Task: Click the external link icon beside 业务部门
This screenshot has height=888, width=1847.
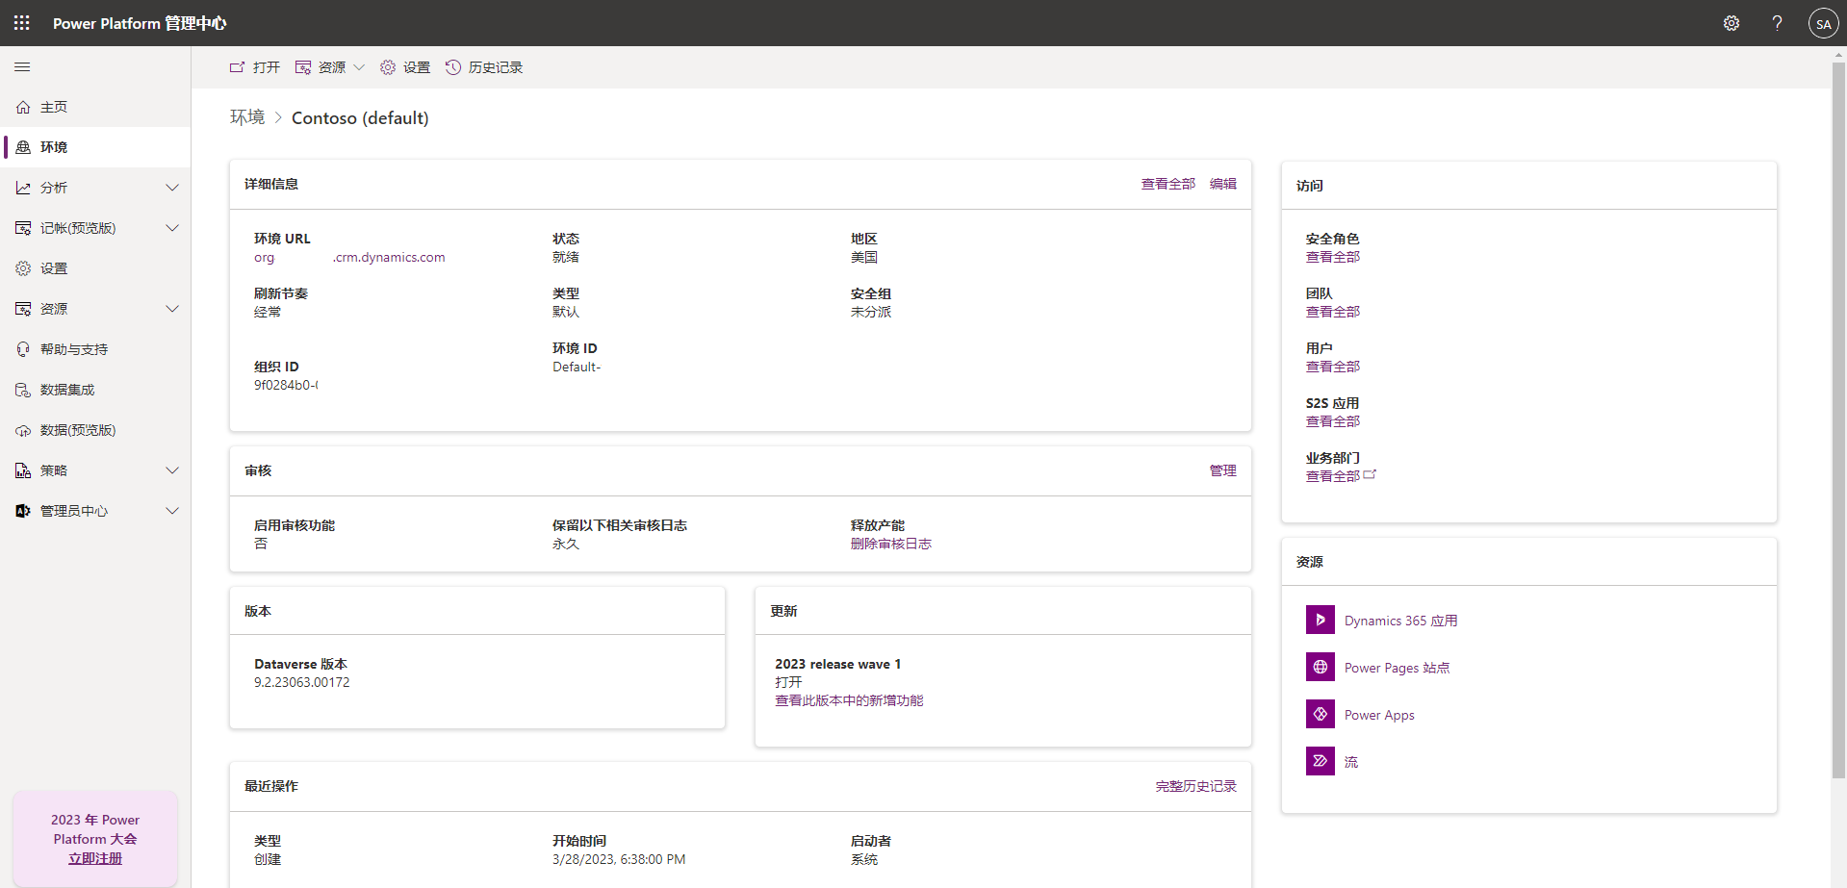Action: click(1371, 475)
